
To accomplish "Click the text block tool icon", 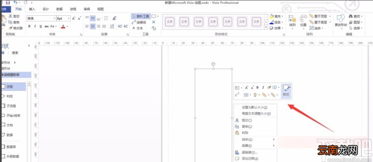I will [154, 28].
